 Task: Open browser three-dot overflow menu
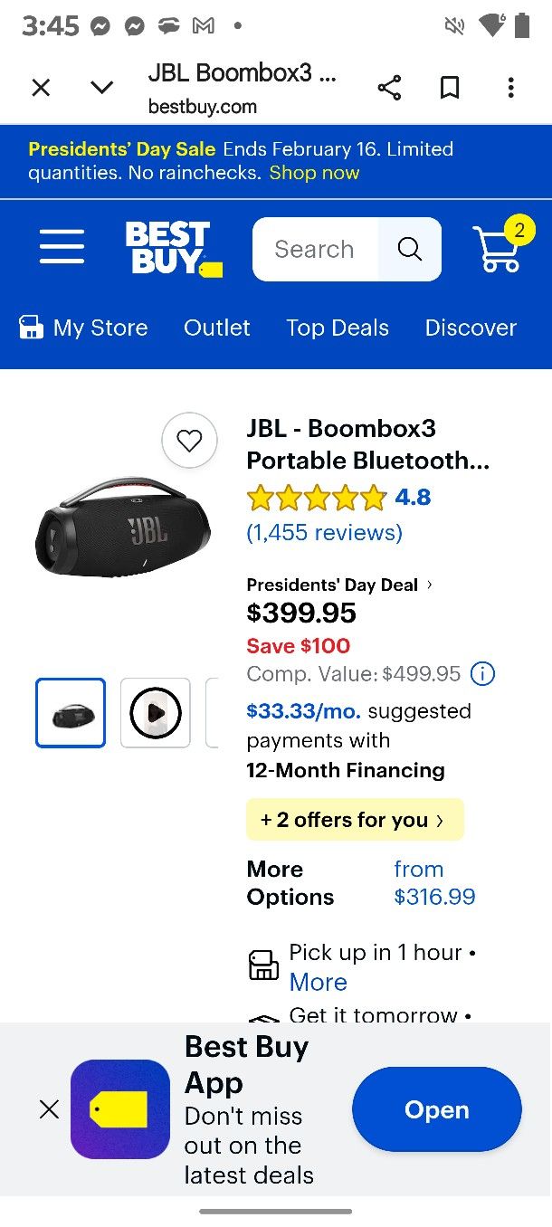click(x=510, y=88)
